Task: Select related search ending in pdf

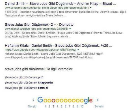Action: point(24,77)
